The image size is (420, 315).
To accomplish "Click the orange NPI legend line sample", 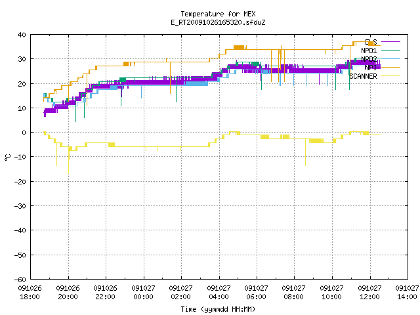I will click(x=390, y=67).
